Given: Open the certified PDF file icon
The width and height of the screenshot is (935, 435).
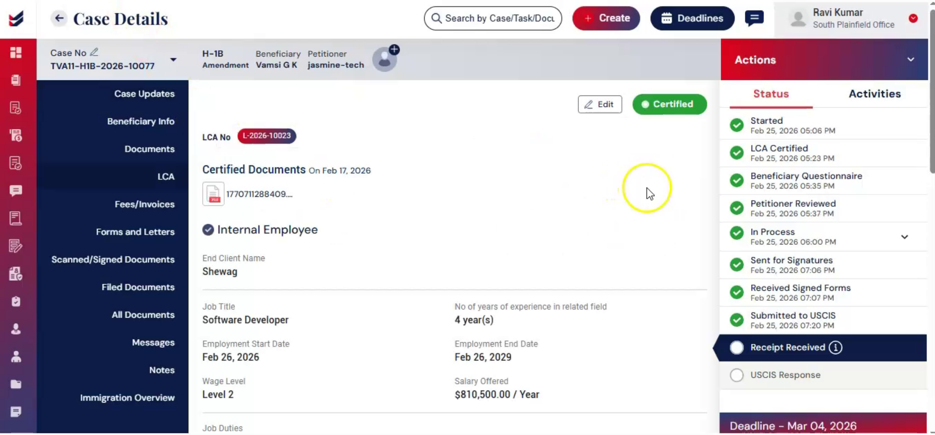Looking at the screenshot, I should [213, 194].
